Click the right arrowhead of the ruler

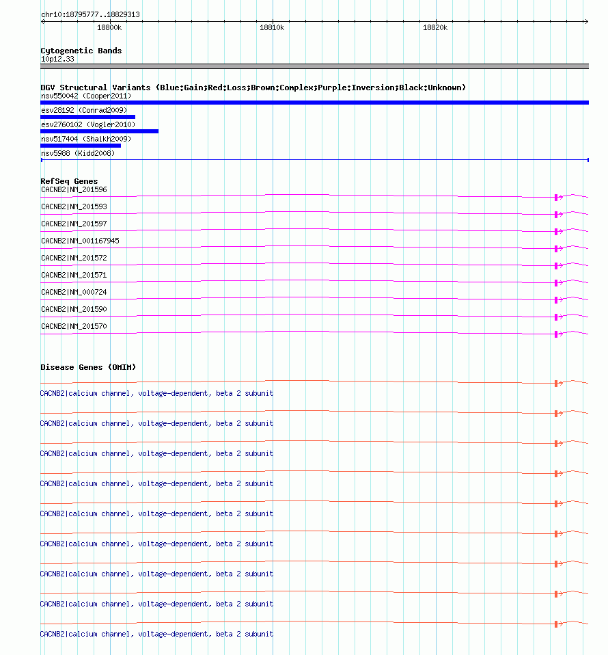pyautogui.click(x=586, y=21)
